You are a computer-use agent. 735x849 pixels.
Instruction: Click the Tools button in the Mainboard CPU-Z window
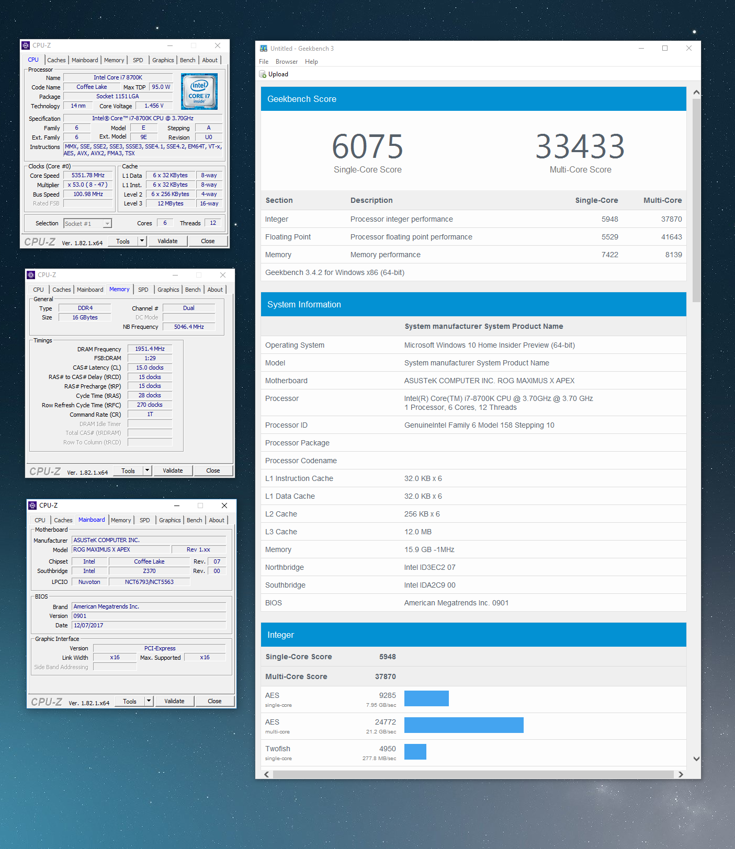tap(130, 701)
